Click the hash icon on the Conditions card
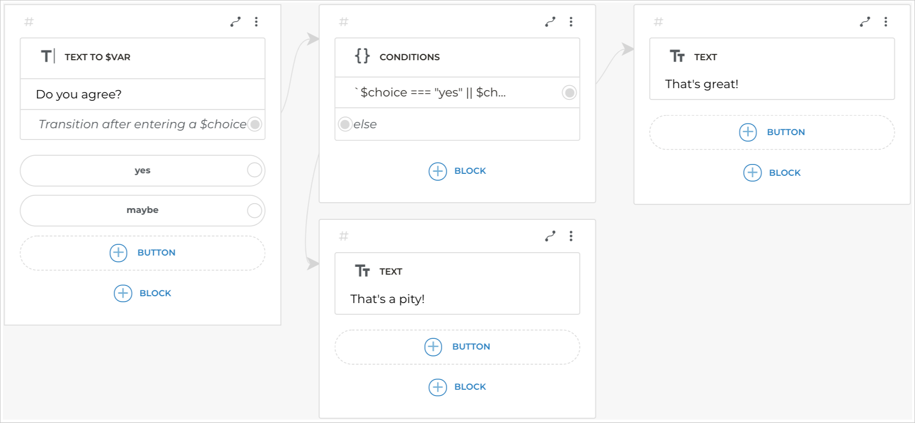The height and width of the screenshot is (423, 915). [x=344, y=22]
